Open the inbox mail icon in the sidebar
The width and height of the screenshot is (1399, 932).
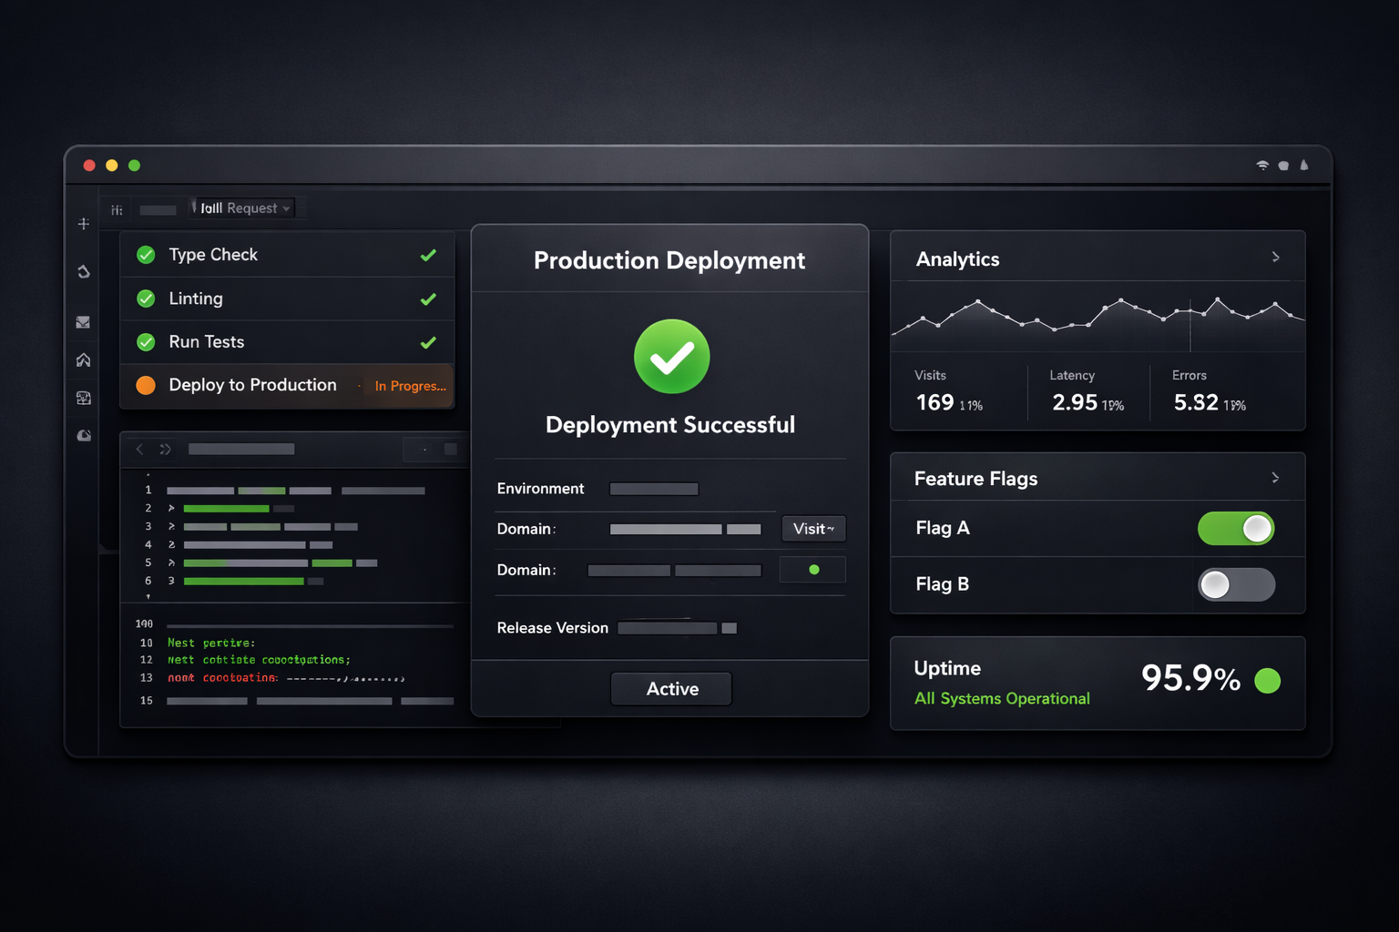click(x=83, y=322)
